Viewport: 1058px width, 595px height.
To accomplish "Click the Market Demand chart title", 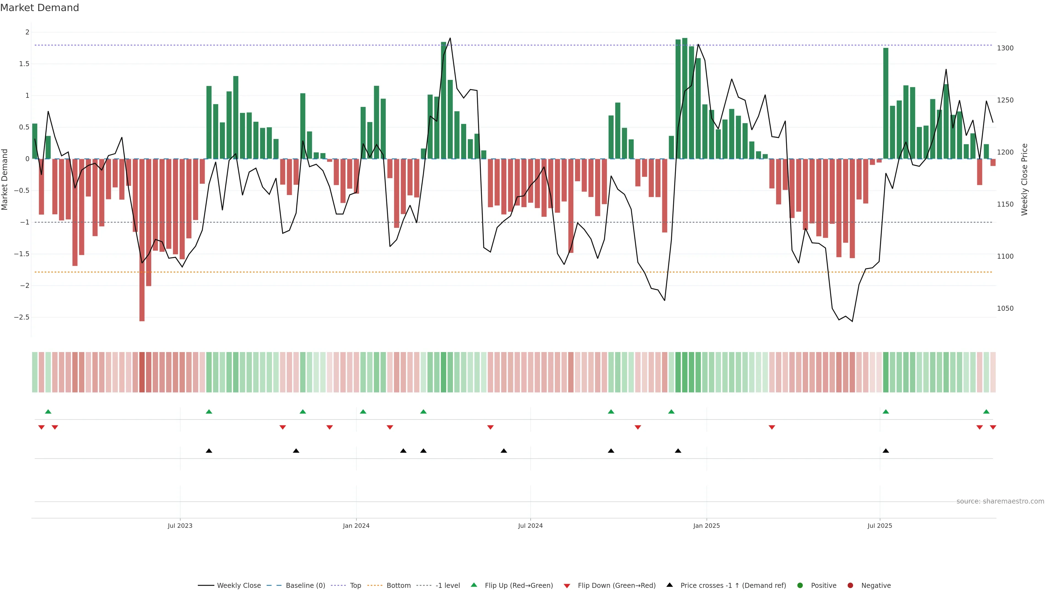I will click(39, 8).
